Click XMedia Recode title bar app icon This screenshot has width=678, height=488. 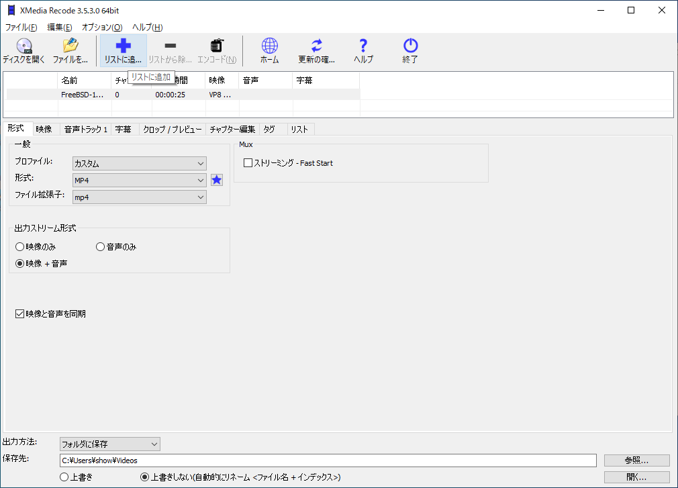[11, 10]
